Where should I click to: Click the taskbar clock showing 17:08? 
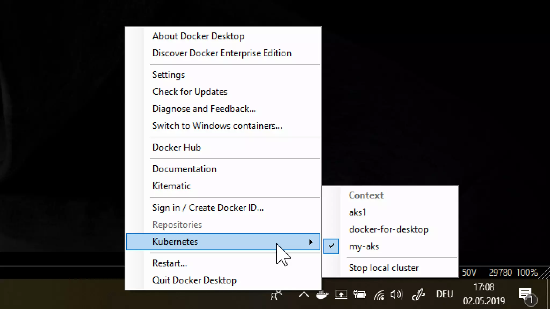click(484, 294)
